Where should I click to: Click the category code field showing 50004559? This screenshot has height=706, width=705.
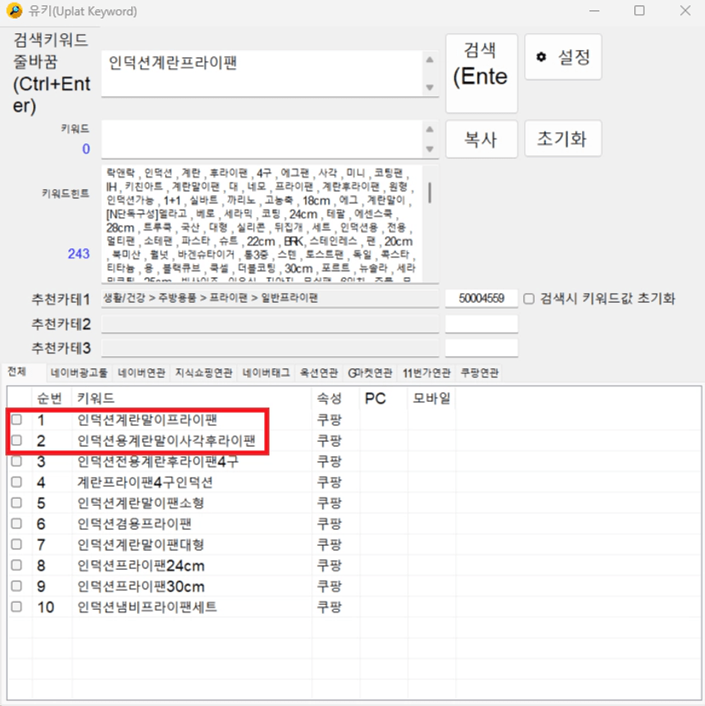482,298
